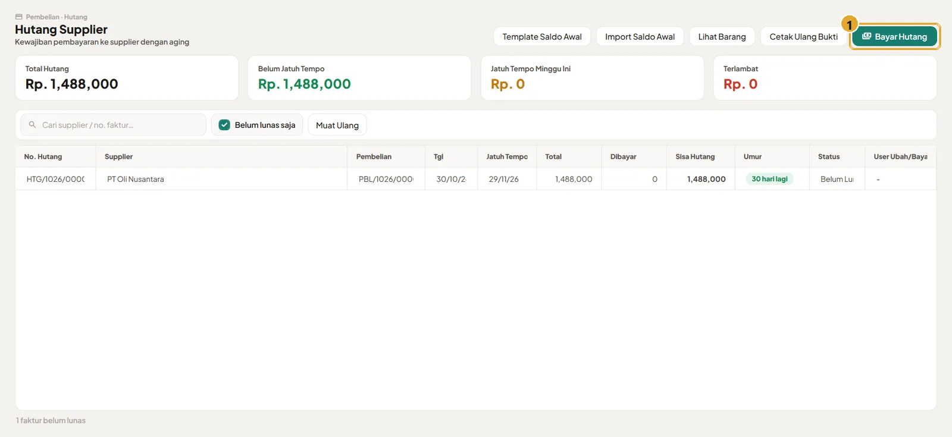Click the Belum Jatuh Tempo card

click(359, 78)
